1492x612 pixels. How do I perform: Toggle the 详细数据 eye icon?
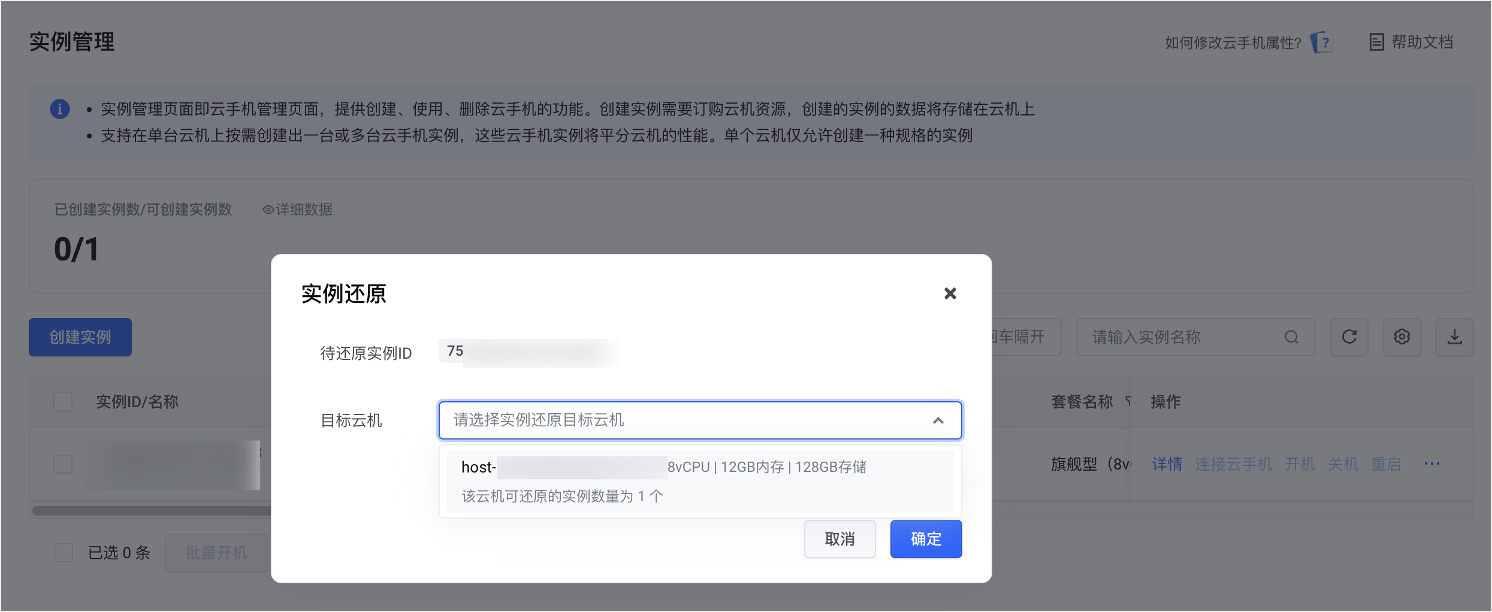[268, 210]
